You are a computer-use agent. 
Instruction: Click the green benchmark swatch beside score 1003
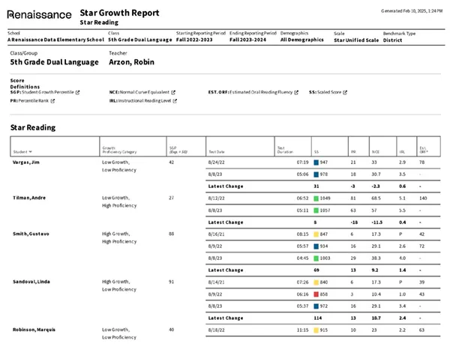(316, 258)
